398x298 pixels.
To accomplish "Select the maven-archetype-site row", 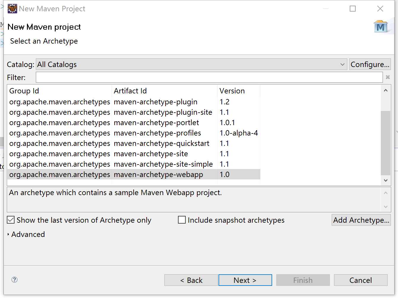I will [134, 154].
